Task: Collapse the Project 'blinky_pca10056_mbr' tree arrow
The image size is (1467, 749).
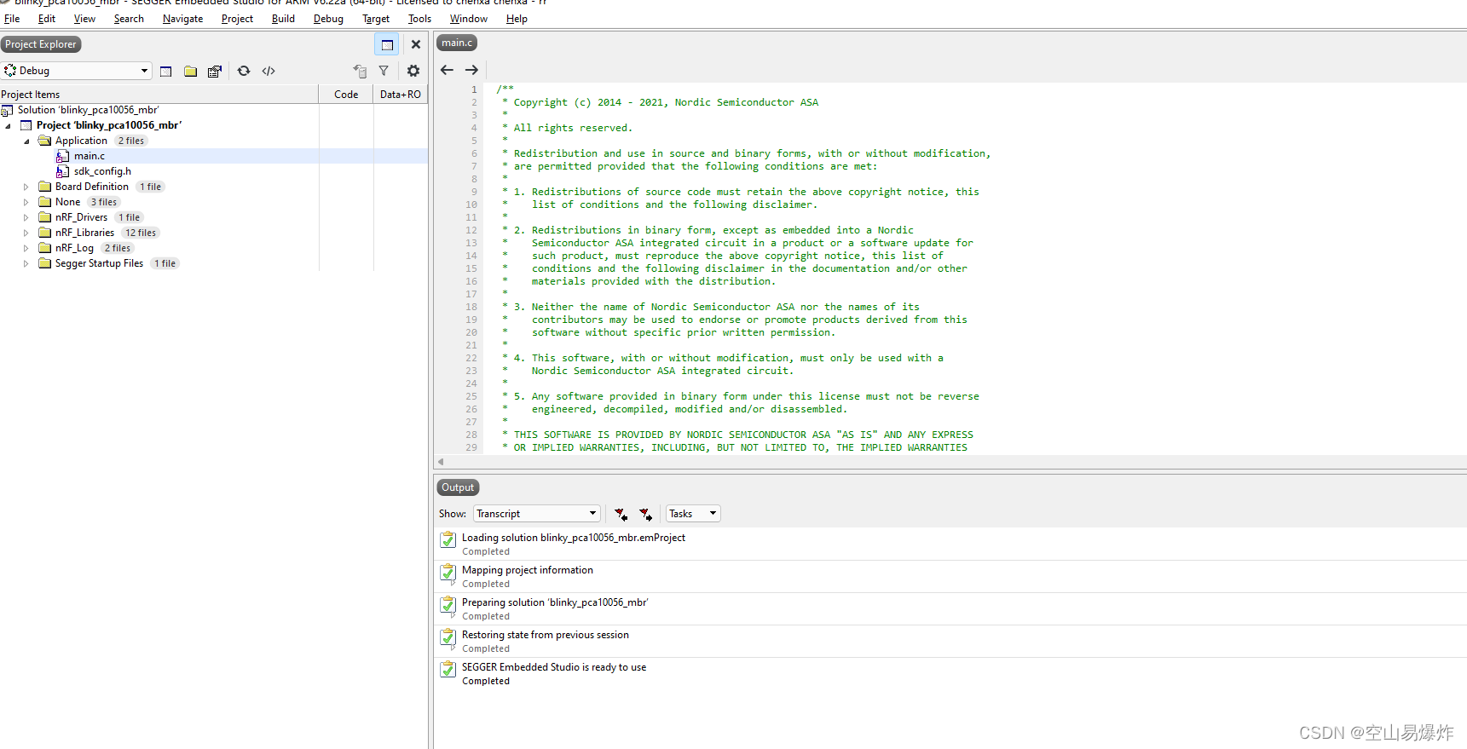Action: 8,125
